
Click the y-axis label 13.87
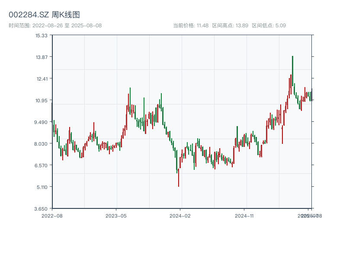click(x=42, y=57)
